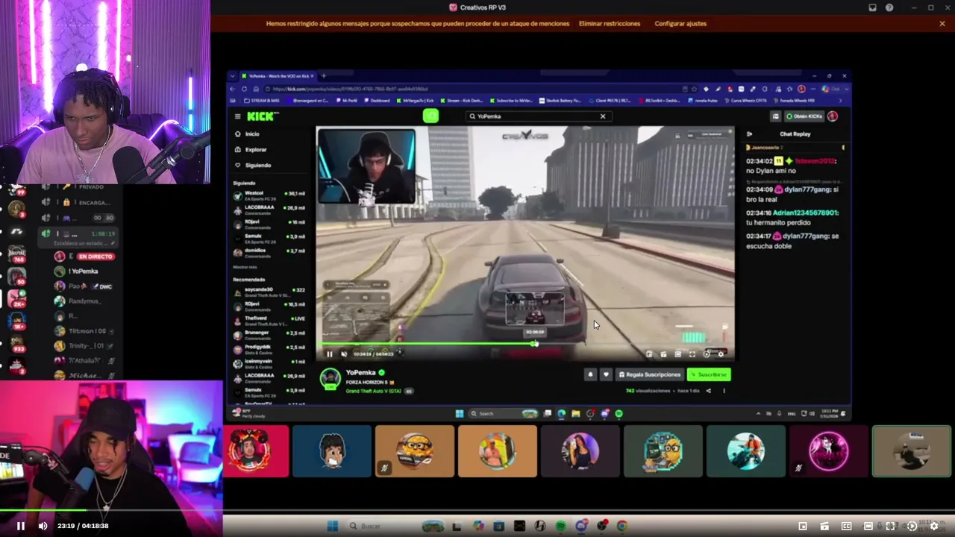The width and height of the screenshot is (955, 537).
Task: Open Prodigyddk in the Recomendado list
Action: pyautogui.click(x=269, y=348)
